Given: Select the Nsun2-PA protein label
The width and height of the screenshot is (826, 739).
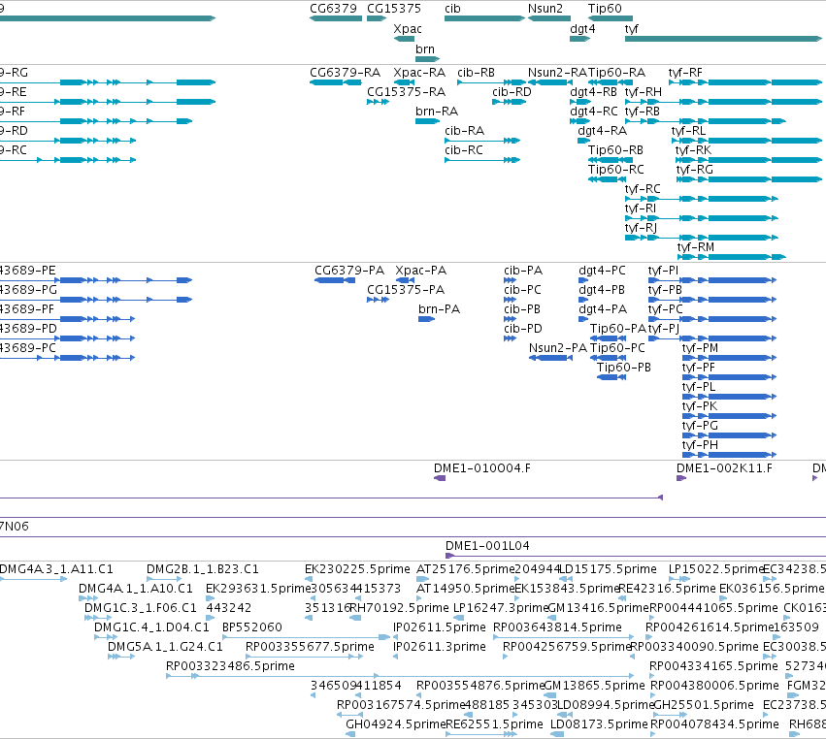Looking at the screenshot, I should (558, 348).
